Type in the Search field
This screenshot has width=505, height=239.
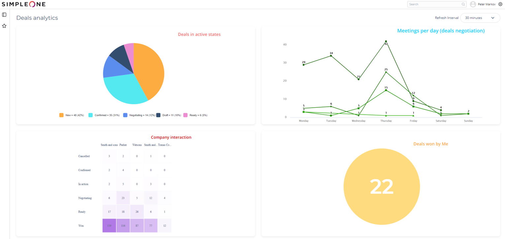[434, 4]
